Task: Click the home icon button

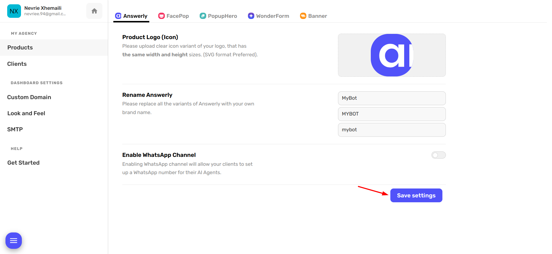Action: point(94,11)
